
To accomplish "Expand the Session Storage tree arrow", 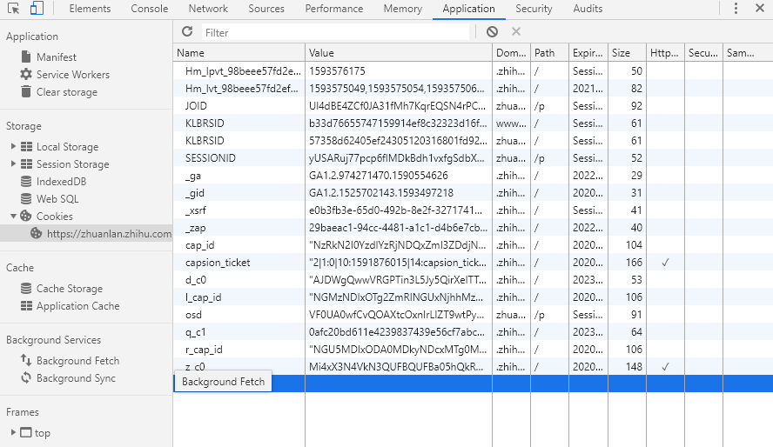I will click(13, 164).
